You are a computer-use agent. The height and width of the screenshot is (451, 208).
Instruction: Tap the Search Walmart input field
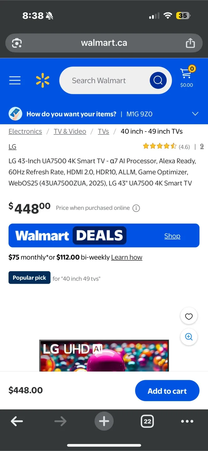[105, 80]
